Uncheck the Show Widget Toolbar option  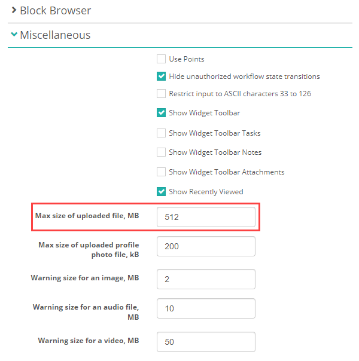point(161,112)
